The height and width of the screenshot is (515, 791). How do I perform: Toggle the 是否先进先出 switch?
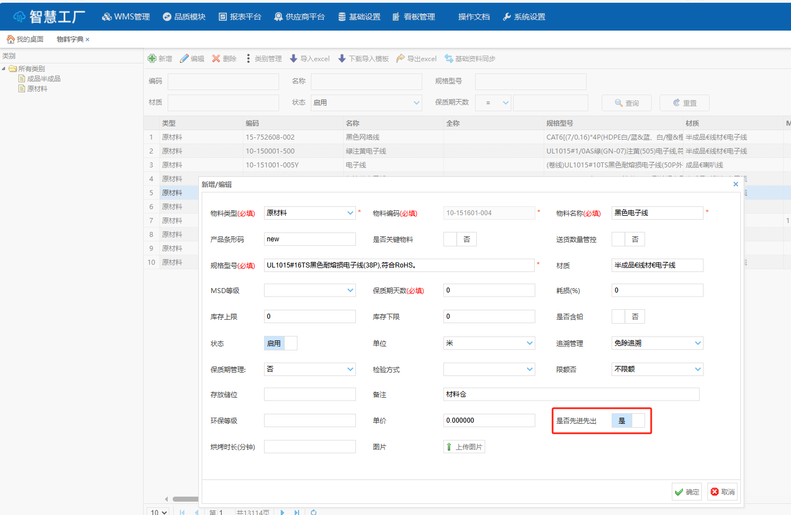[x=628, y=420]
